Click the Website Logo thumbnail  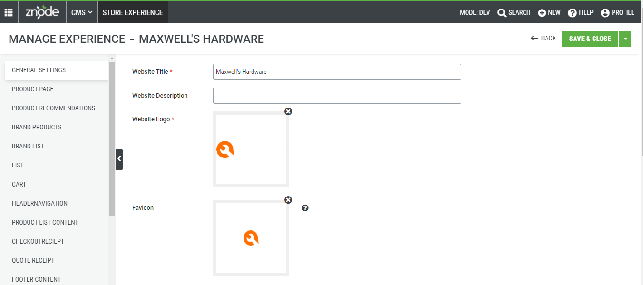tap(251, 149)
